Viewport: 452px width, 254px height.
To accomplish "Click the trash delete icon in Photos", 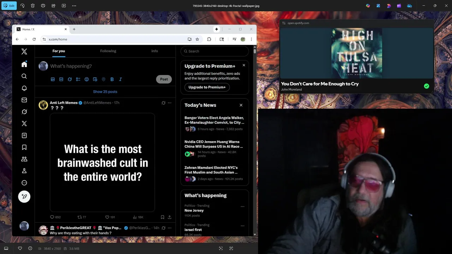I will (32, 6).
